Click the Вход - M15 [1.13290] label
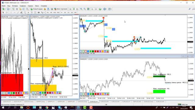 [61, 67]
